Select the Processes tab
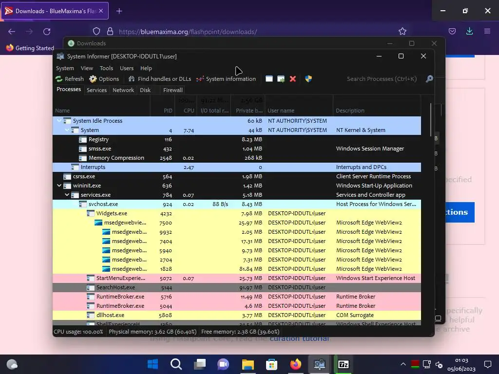The image size is (499, 374). point(69,90)
